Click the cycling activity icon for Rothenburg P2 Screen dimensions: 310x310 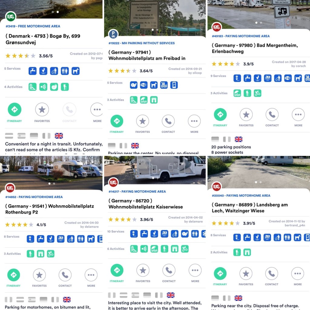pyautogui.click(x=51, y=254)
